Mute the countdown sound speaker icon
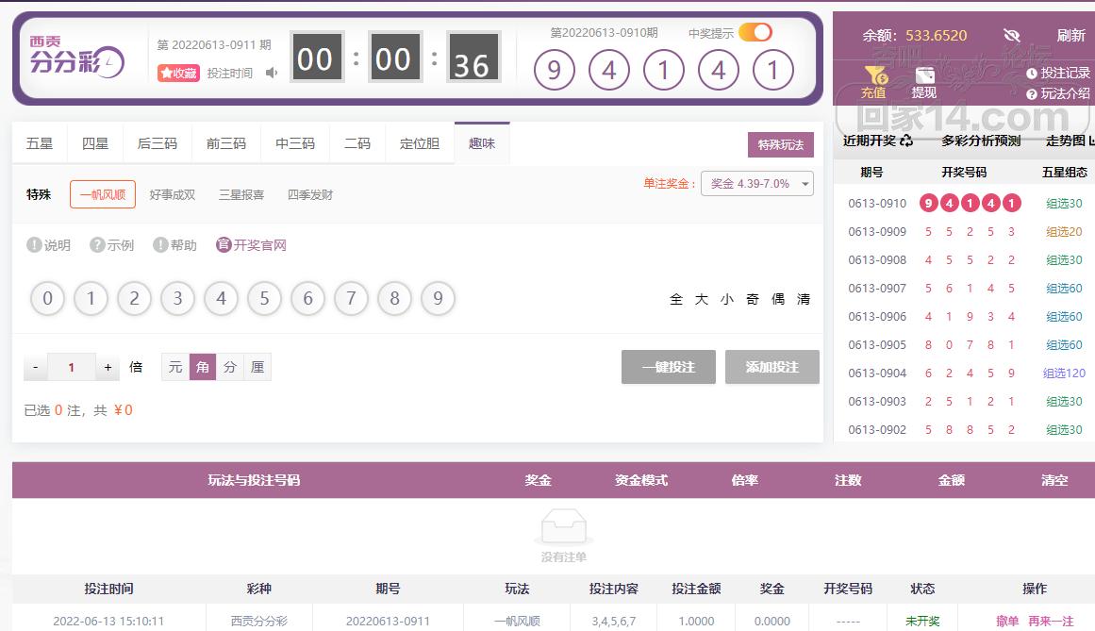The height and width of the screenshot is (631, 1095). pyautogui.click(x=272, y=73)
